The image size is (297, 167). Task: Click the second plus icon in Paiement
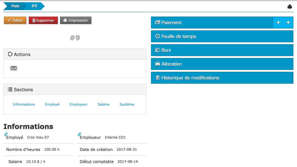click(x=288, y=23)
